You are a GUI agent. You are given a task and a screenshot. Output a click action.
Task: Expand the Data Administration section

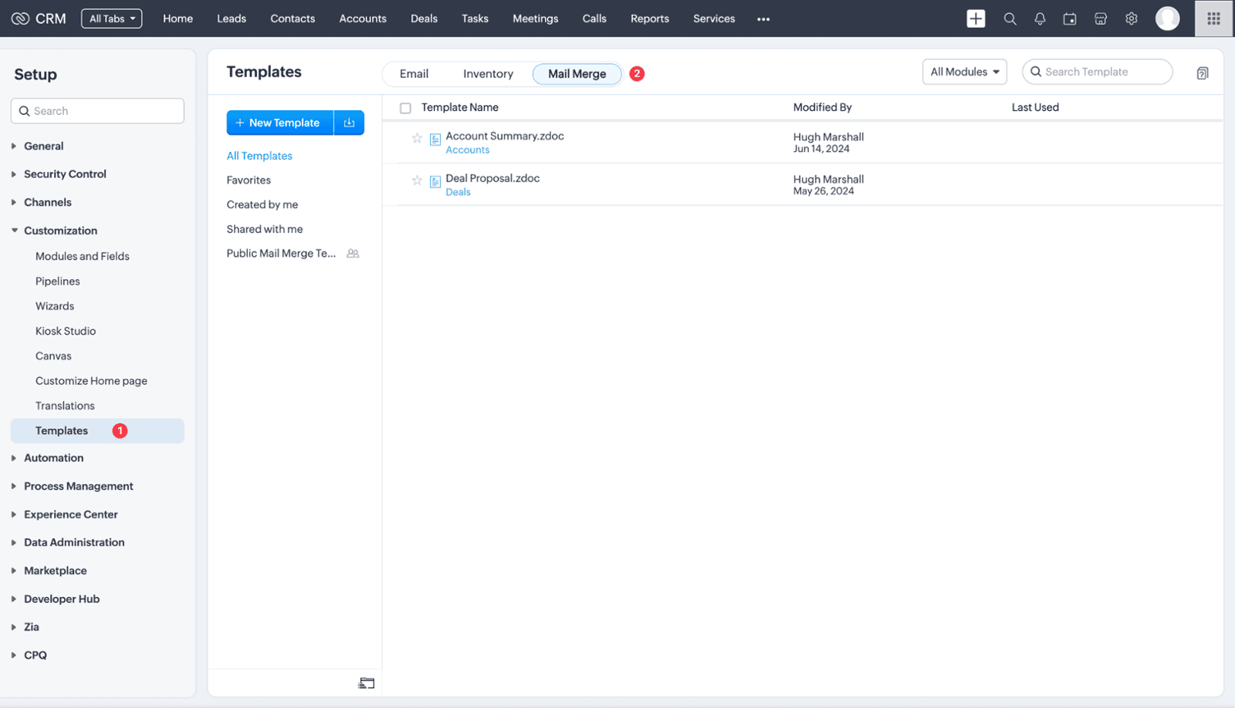coord(74,542)
